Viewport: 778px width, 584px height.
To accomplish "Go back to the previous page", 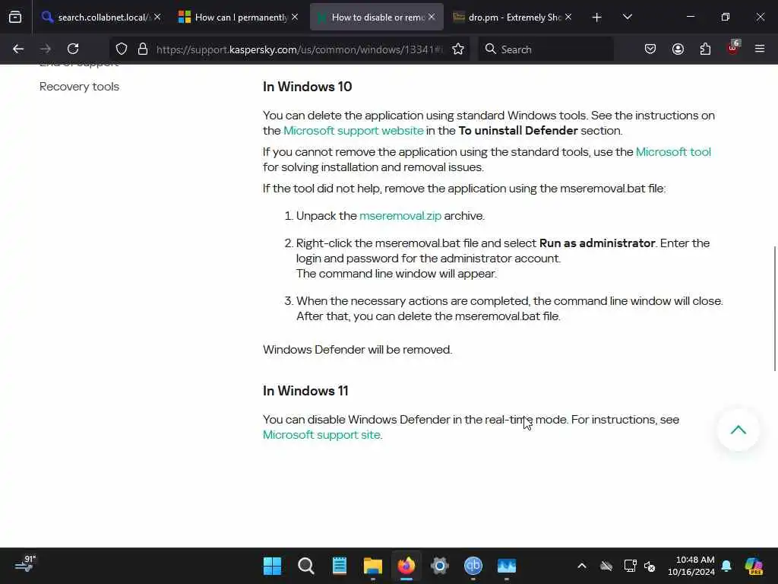I will tap(18, 49).
